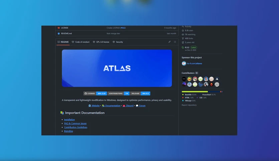Open the Security tab

(117, 42)
